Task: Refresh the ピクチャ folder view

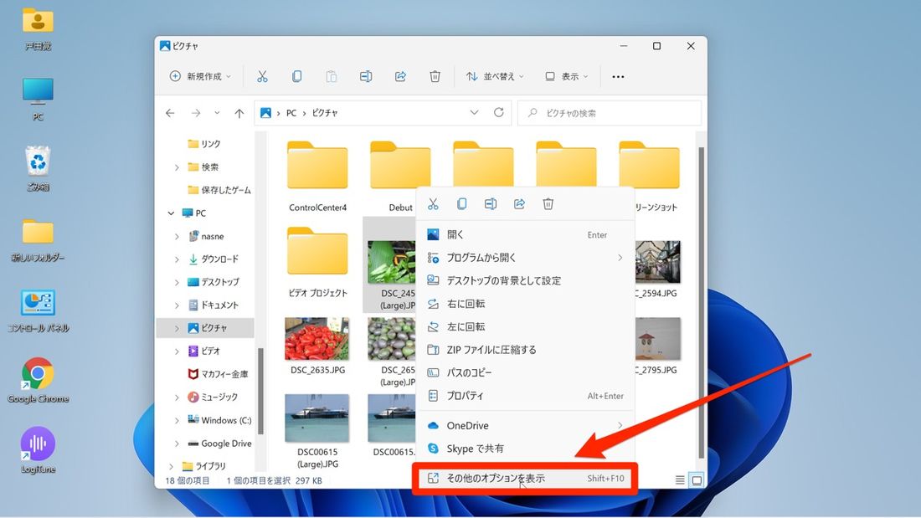Action: (x=499, y=112)
